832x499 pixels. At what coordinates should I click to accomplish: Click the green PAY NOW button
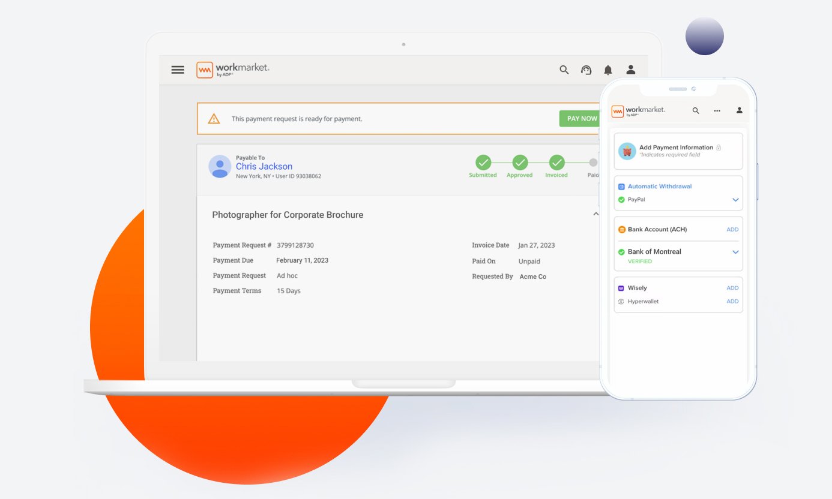pyautogui.click(x=580, y=119)
